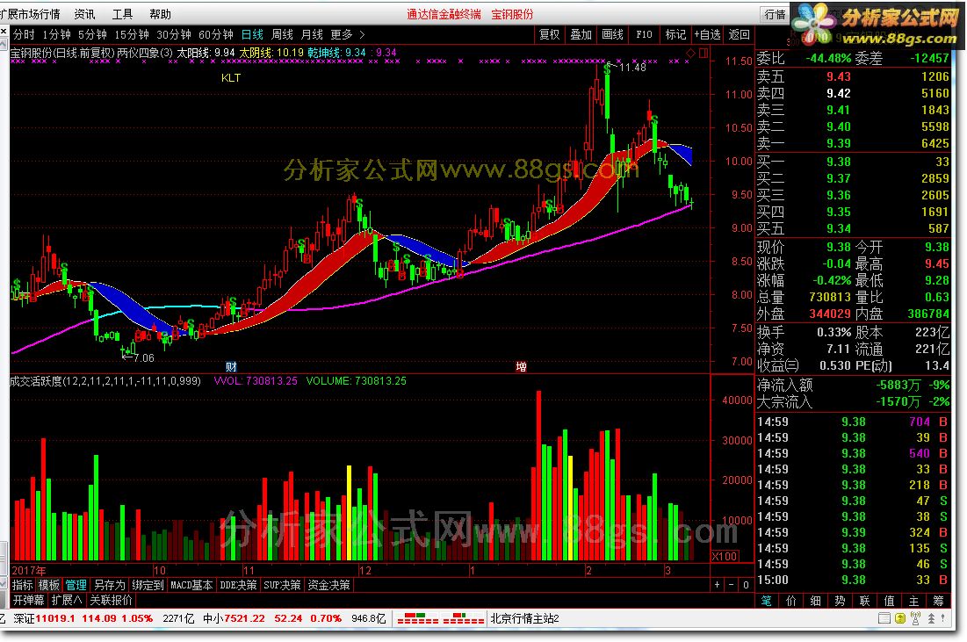The image size is (967, 642).
Task: Click the 叠加 overlay button
Action: [x=581, y=34]
